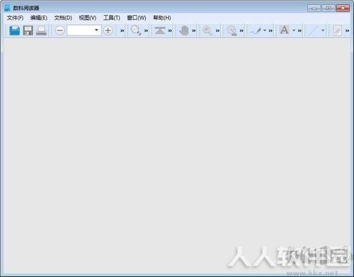Minimize the 数科阅读器 window
The width and height of the screenshot is (354, 277).
tap(314, 8)
